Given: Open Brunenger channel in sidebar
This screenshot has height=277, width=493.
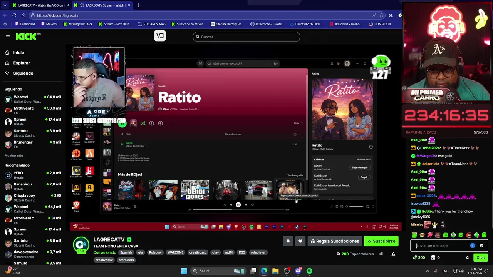Looking at the screenshot, I should pos(33,144).
